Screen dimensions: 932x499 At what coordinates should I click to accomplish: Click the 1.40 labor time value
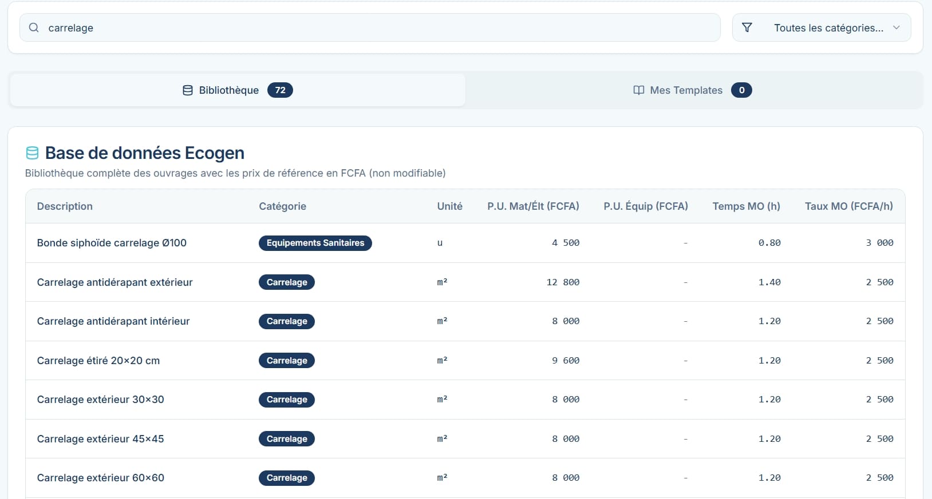[x=769, y=282]
